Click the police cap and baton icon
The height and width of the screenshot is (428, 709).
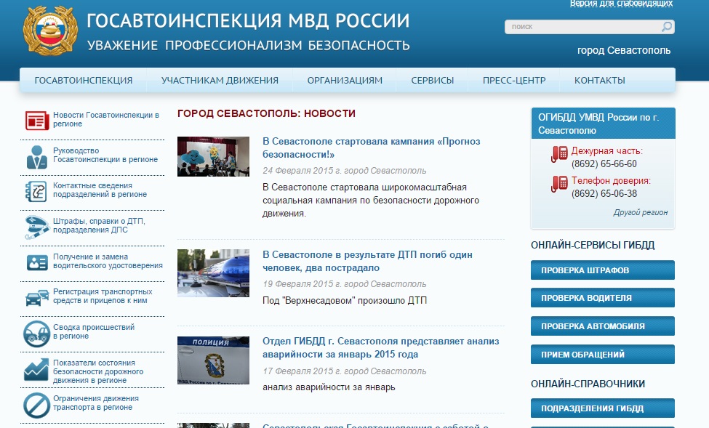click(x=36, y=227)
